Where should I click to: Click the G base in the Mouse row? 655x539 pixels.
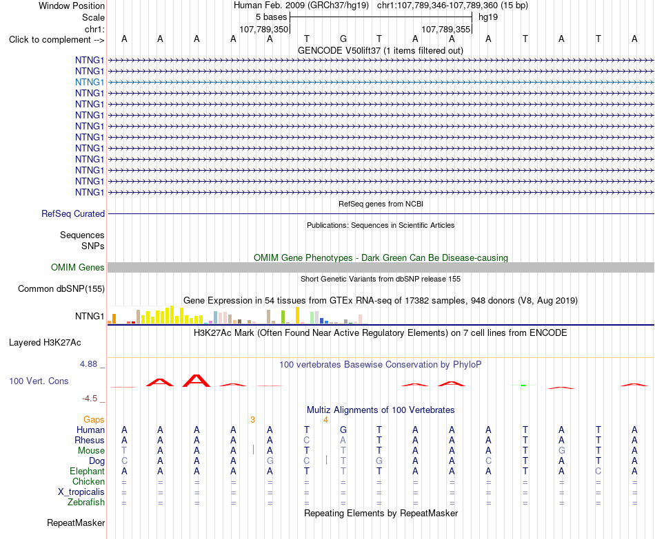(x=561, y=451)
